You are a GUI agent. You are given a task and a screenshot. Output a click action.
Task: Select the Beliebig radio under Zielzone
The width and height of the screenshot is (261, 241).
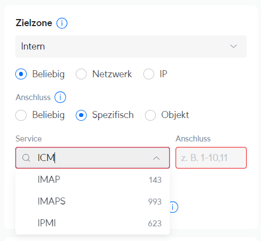click(21, 74)
